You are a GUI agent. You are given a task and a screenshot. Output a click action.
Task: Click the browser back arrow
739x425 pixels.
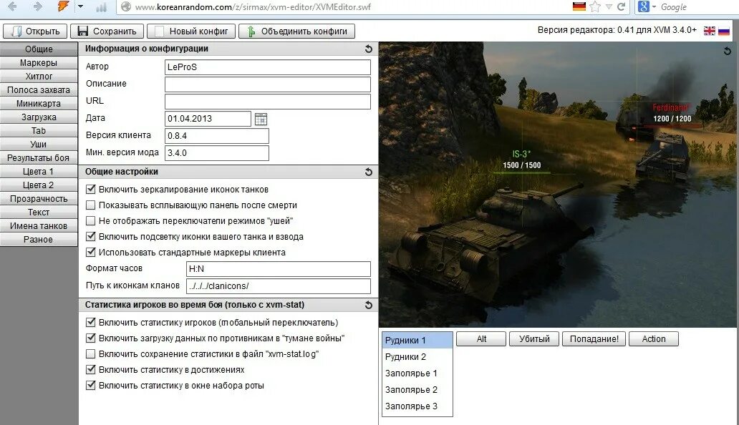(12, 6)
